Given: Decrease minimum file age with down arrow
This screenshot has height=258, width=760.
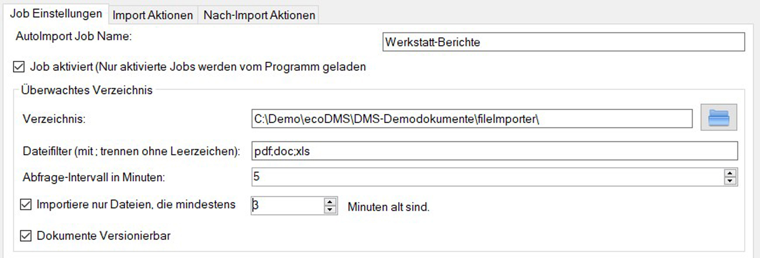Looking at the screenshot, I should (x=330, y=210).
